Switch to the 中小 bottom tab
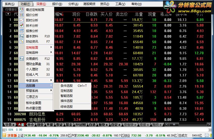Viewport: 214px width, 139px height. point(31,125)
